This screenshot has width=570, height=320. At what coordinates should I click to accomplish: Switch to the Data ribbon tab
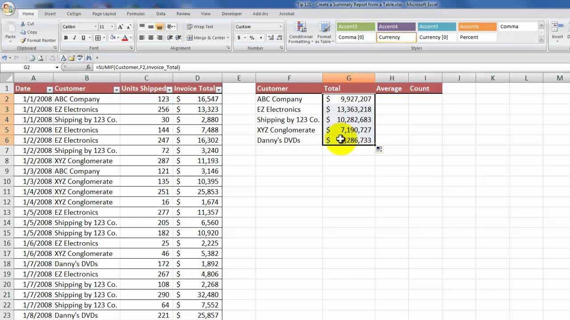(161, 13)
